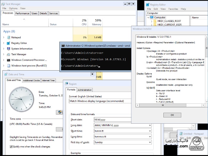This screenshot has height=156, width=208.
Task: Click the Task Manager process icon
Action: tap(8, 54)
